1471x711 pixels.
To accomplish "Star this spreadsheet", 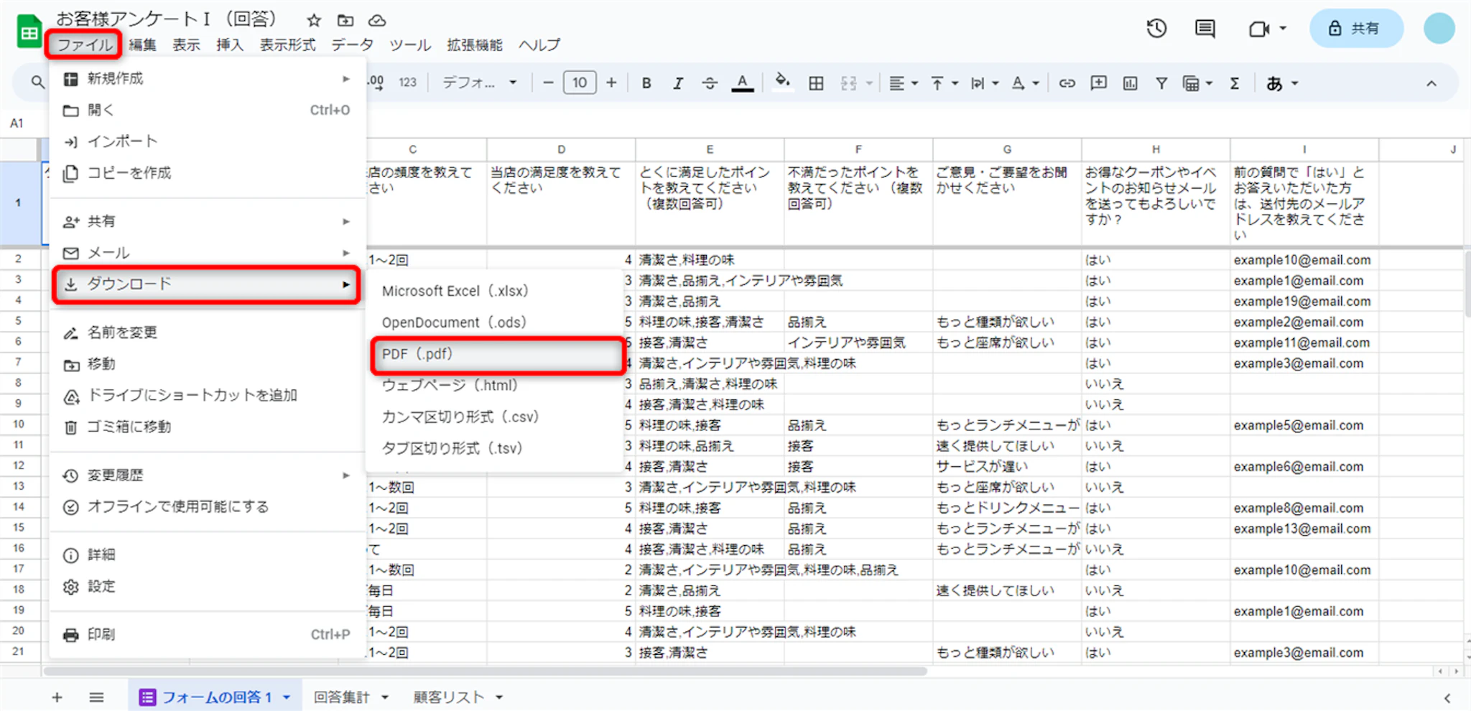I will 314,20.
